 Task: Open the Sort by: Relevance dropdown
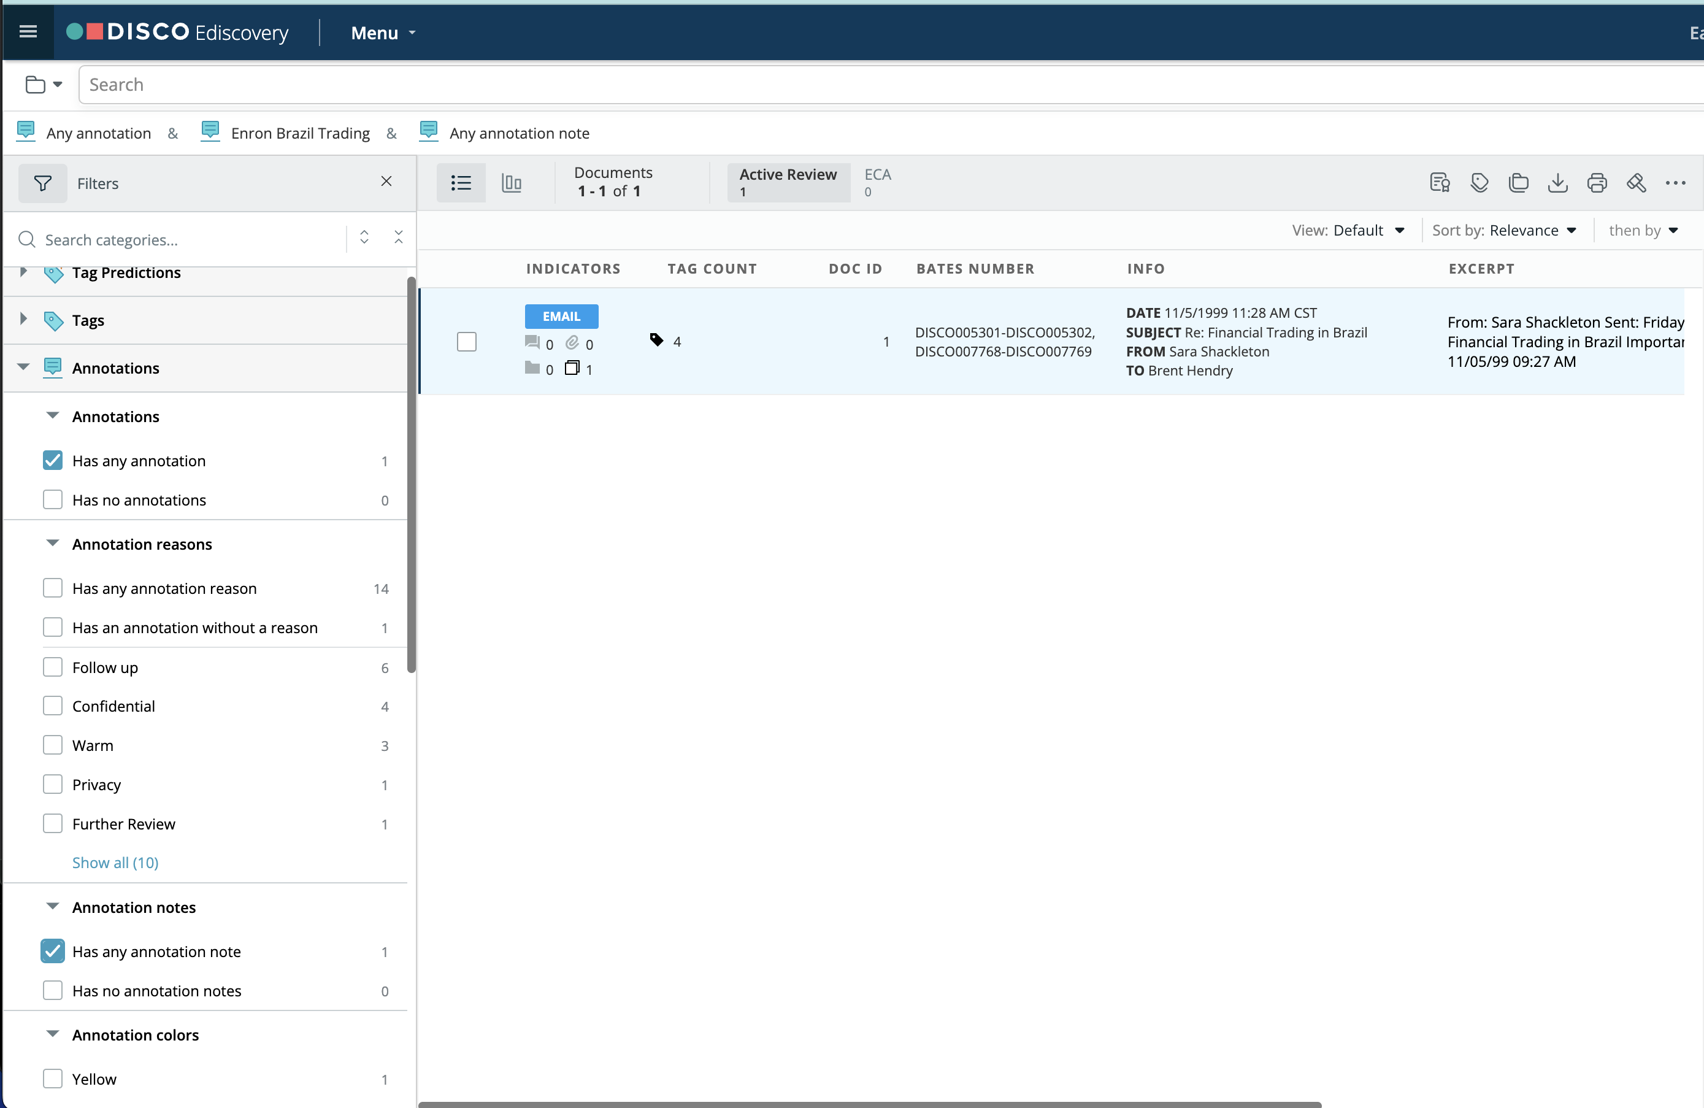pos(1504,230)
